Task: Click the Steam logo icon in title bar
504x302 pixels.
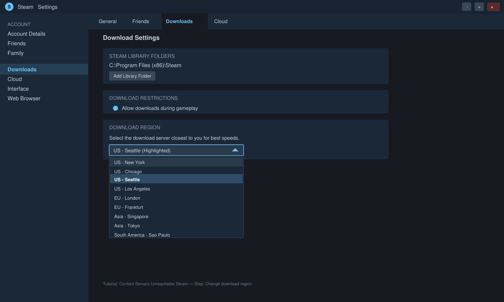Action: (x=9, y=7)
